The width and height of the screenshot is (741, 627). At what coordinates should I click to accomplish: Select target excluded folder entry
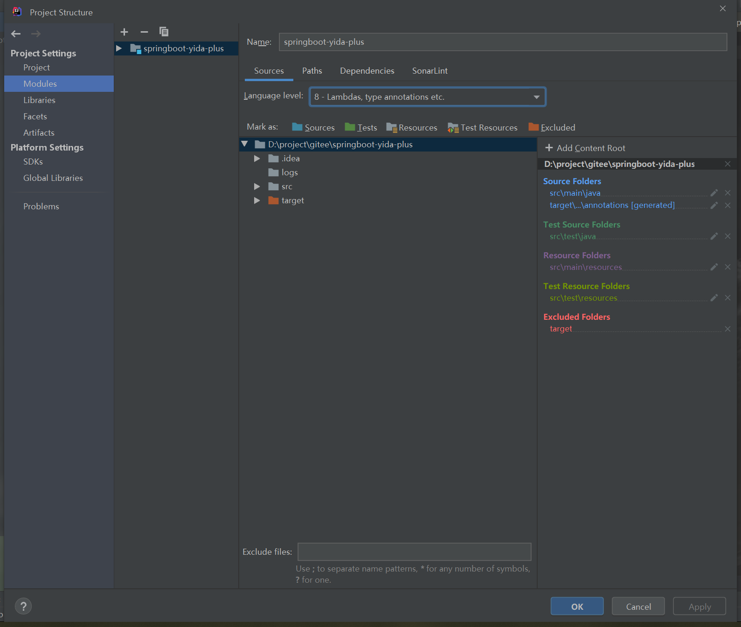pyautogui.click(x=561, y=329)
